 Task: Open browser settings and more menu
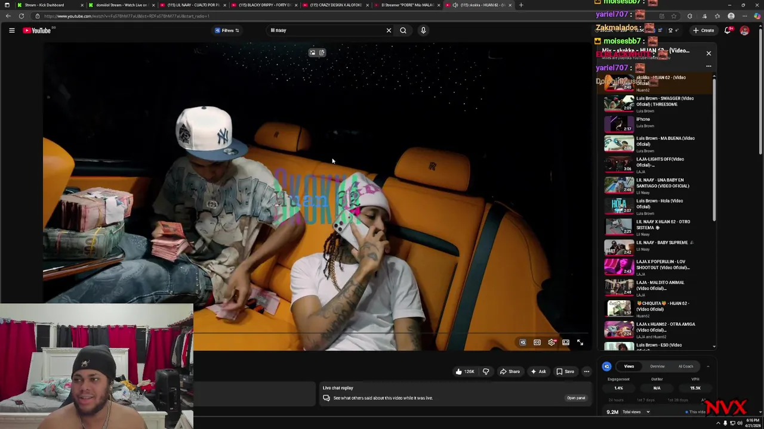(744, 16)
